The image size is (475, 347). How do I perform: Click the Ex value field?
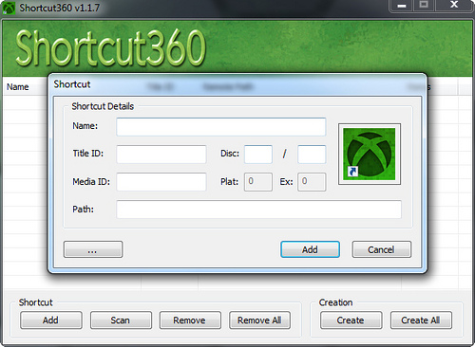click(x=312, y=182)
